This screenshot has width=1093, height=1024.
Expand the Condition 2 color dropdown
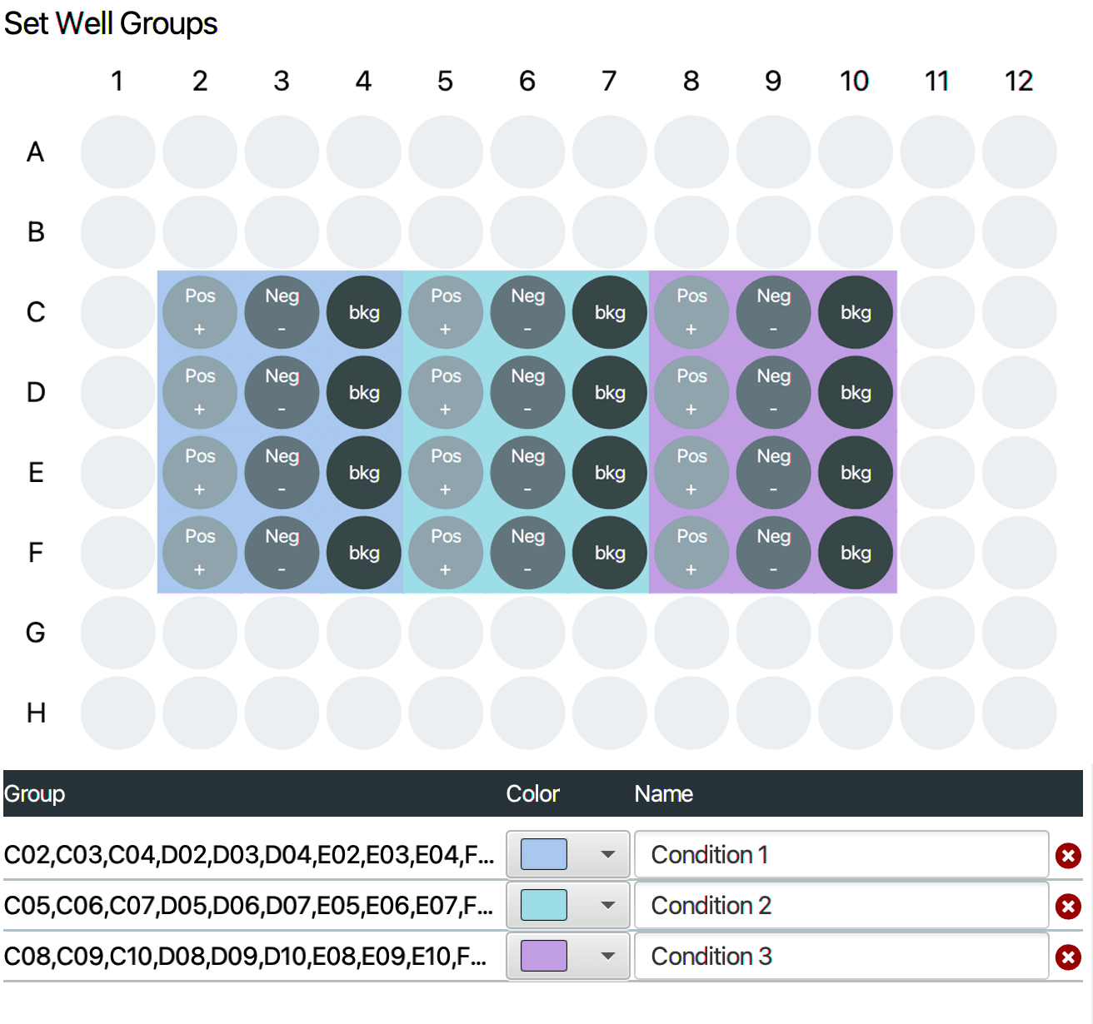coord(607,906)
